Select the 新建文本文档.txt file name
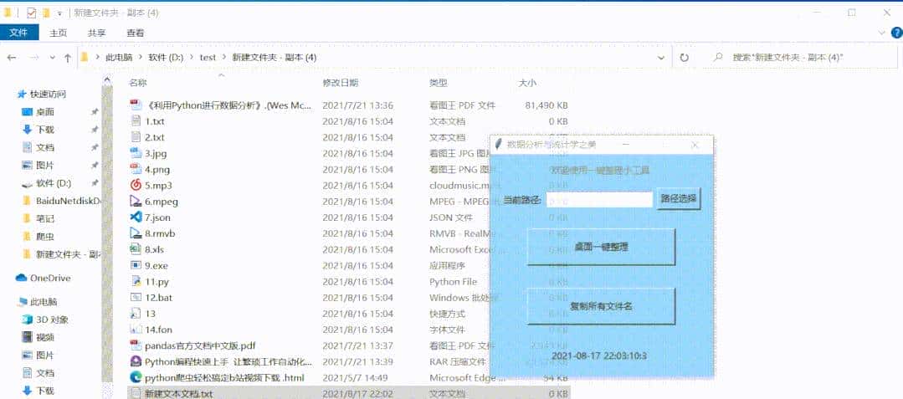 pyautogui.click(x=179, y=394)
